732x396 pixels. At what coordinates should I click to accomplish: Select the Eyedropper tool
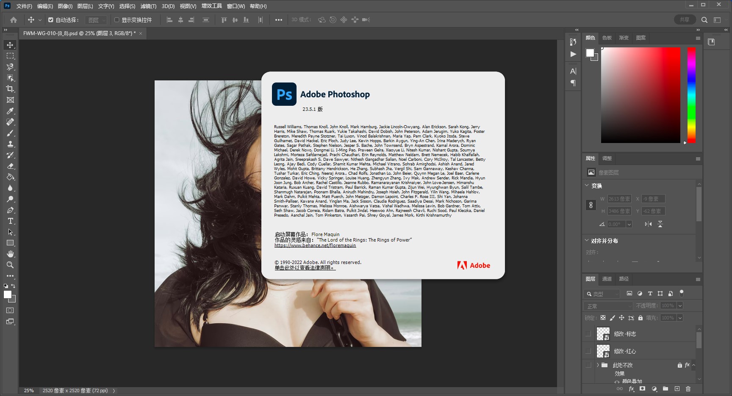point(10,111)
